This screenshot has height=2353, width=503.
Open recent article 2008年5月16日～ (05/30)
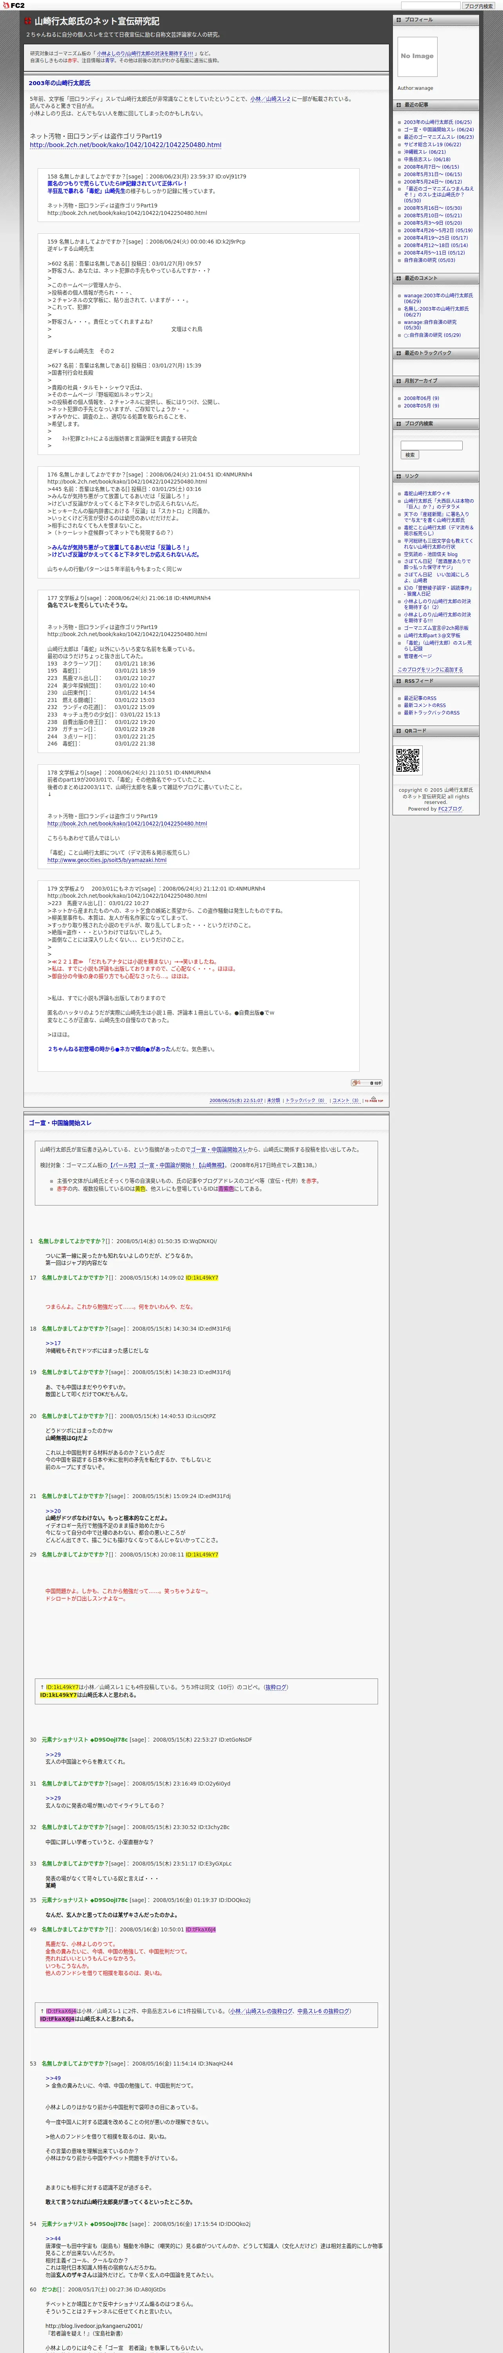coord(433,208)
